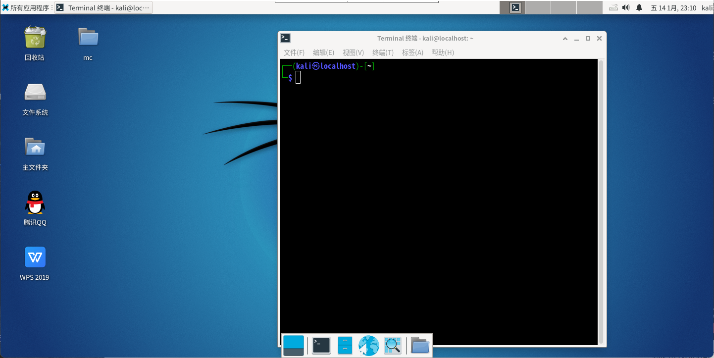Image resolution: width=714 pixels, height=358 pixels.
Task: Click the terminal vertical scrollbar
Action: click(x=601, y=198)
